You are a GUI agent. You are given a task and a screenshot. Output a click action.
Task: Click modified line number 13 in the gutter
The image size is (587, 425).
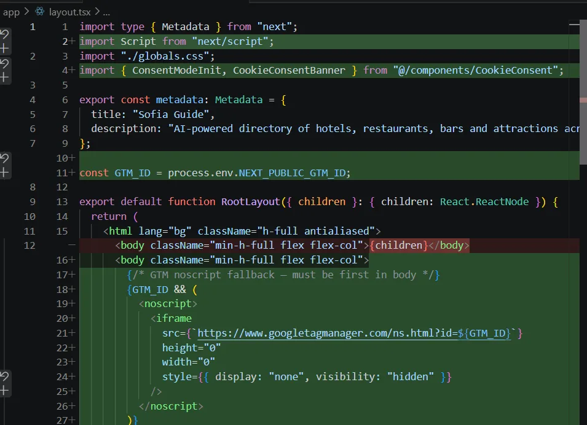pos(61,202)
